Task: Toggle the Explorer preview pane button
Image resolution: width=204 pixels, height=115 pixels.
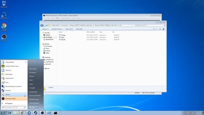Action: (x=160, y=29)
